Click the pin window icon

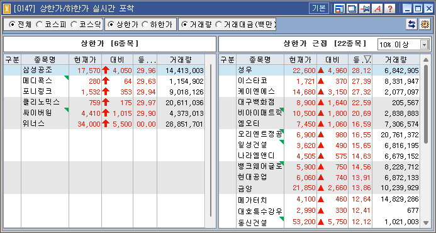point(364,9)
